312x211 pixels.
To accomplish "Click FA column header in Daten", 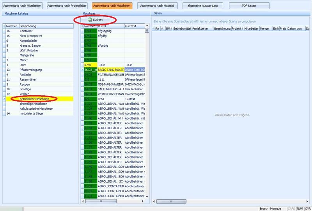I will tap(157, 28).
